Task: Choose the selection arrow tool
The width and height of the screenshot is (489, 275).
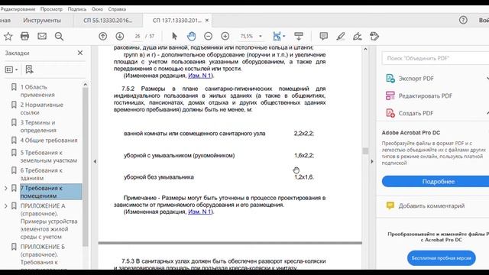Action: click(x=175, y=37)
